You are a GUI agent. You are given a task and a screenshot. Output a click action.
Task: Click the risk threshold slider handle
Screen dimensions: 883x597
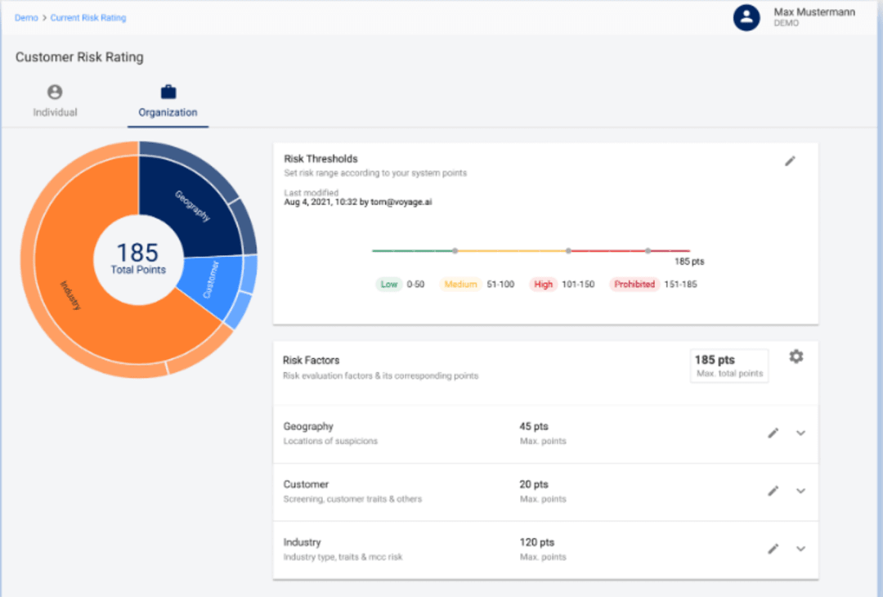click(455, 251)
